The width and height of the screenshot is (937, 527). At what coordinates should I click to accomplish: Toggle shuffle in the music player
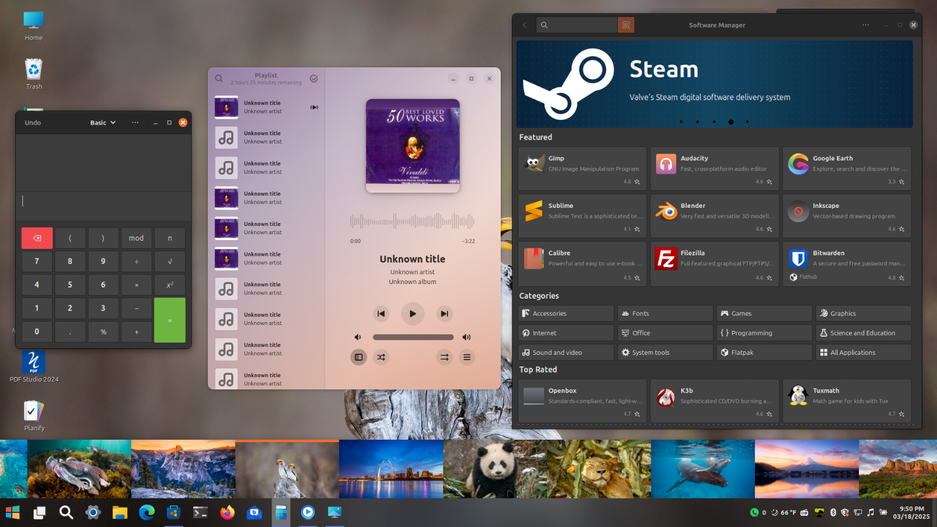[381, 357]
